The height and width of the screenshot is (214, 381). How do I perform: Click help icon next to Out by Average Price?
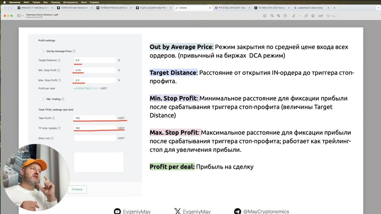(x=74, y=51)
